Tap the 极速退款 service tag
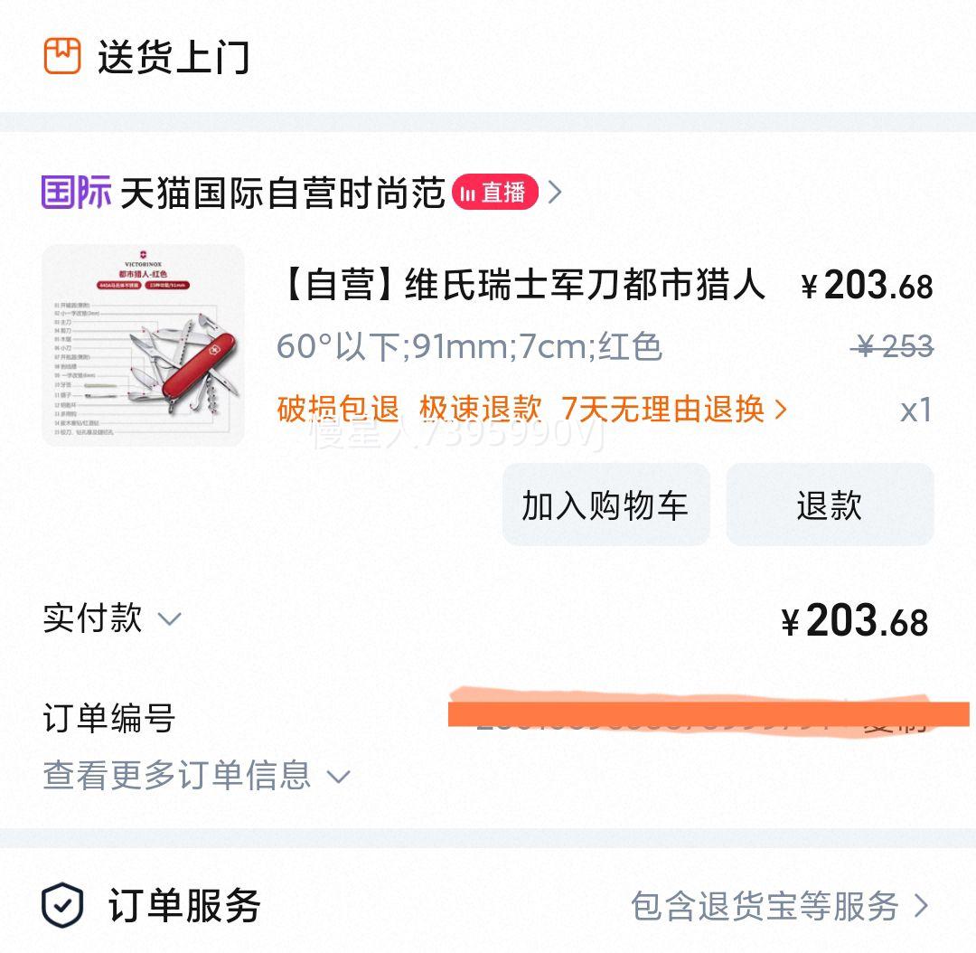The width and height of the screenshot is (976, 953). (480, 410)
